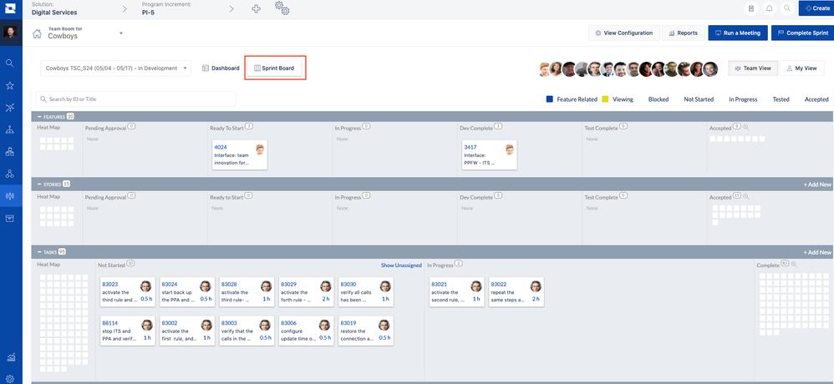Toggle the Blocked legend filter
Viewport: 834px width, 384px height.
658,99
